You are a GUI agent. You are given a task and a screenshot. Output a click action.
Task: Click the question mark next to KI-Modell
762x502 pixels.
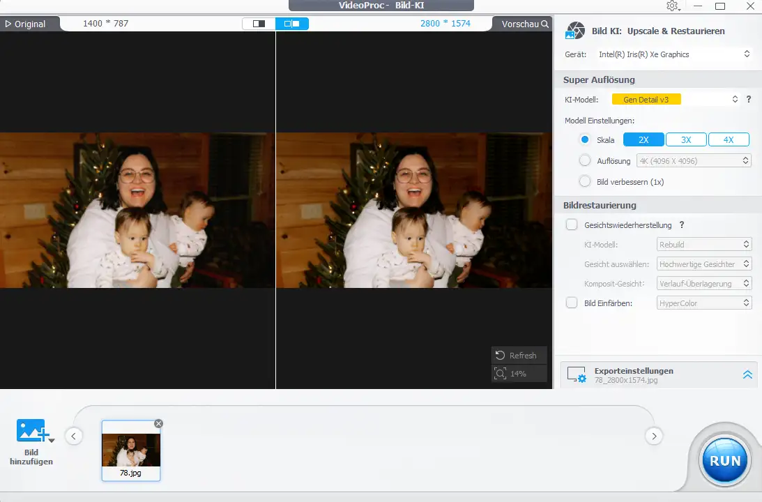[x=748, y=99]
